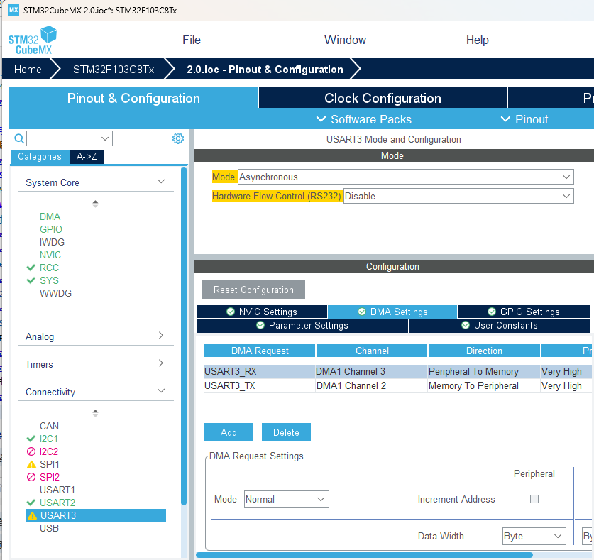Viewport: 594px width, 560px height.
Task: Open the User Constants tab
Action: click(500, 326)
